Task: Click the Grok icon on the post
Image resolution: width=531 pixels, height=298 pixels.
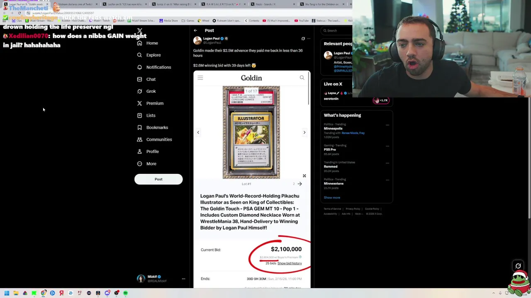Action: pyautogui.click(x=303, y=38)
